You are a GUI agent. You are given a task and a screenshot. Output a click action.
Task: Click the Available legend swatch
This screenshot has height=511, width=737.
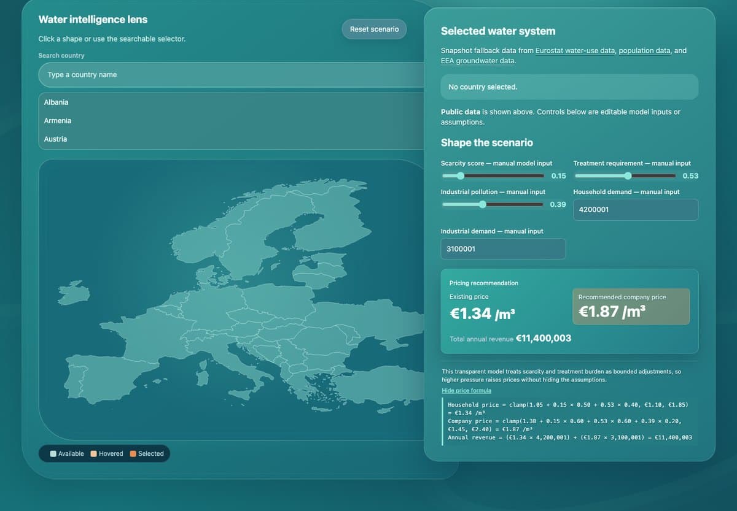pos(53,454)
